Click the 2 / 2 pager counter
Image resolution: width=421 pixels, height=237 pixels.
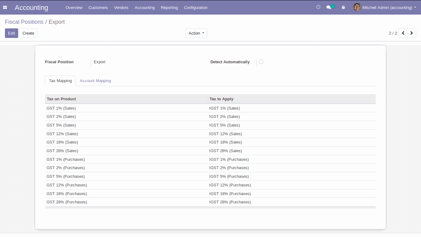click(x=393, y=33)
